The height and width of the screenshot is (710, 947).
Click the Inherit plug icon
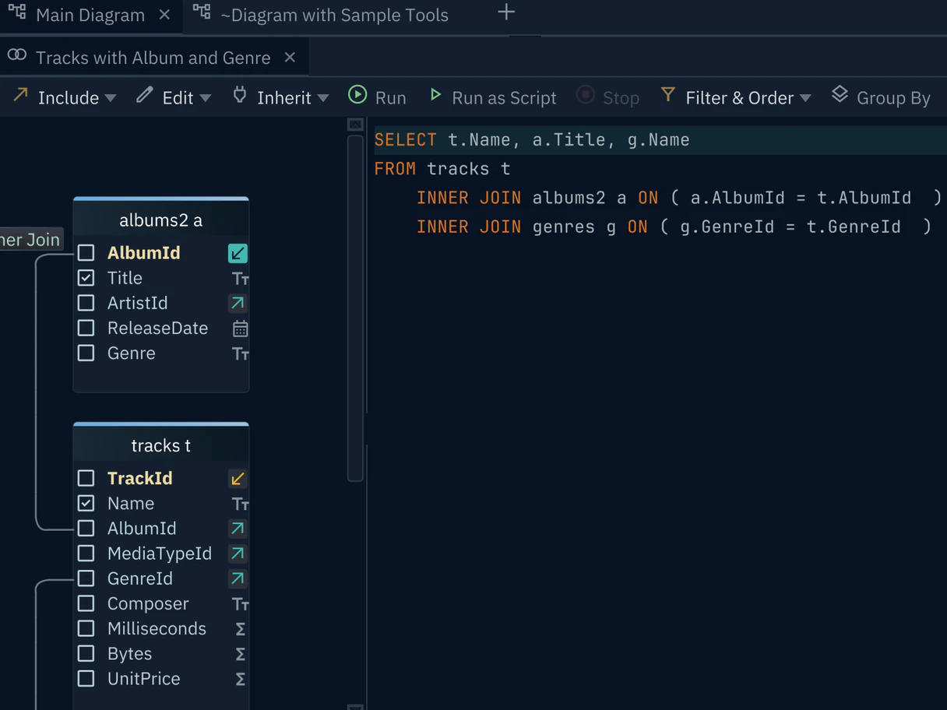240,95
